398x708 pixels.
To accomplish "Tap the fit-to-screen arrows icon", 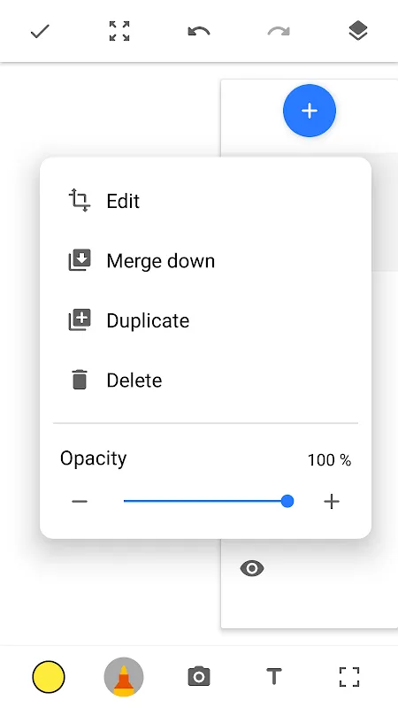I will [x=119, y=31].
